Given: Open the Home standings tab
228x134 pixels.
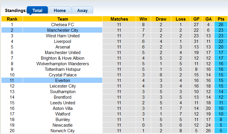Looking at the screenshot, I should pos(60,11).
